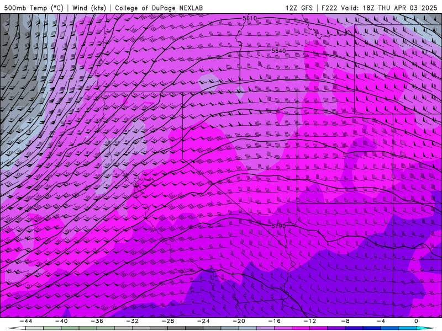The width and height of the screenshot is (442, 331).
Task: Click the -32 value on the color scale
Action: [x=133, y=321]
